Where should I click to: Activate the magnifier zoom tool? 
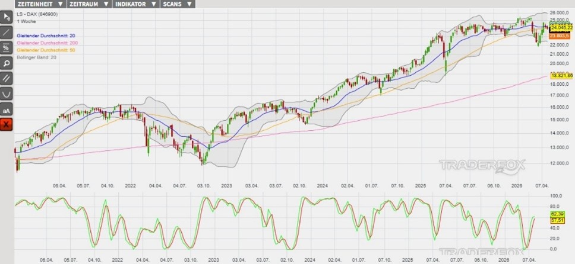6,63
